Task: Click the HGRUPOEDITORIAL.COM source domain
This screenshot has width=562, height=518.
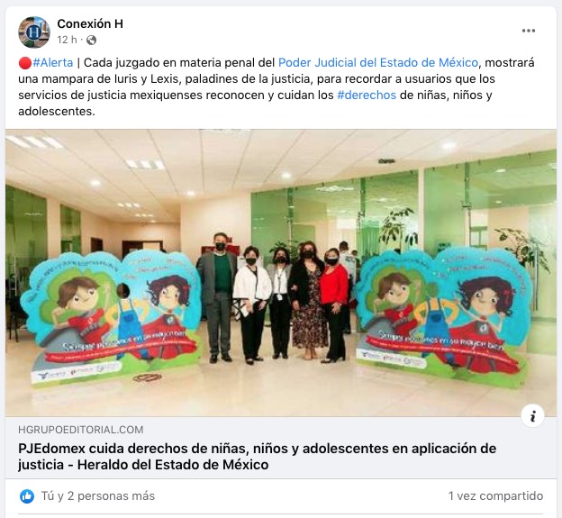Action: tap(81, 430)
